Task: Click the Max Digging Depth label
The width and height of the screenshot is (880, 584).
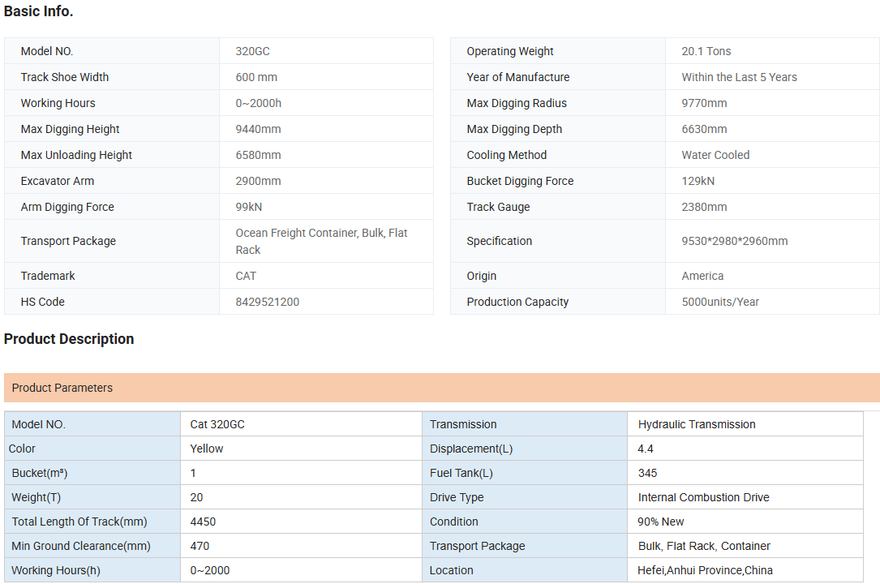Action: point(515,129)
